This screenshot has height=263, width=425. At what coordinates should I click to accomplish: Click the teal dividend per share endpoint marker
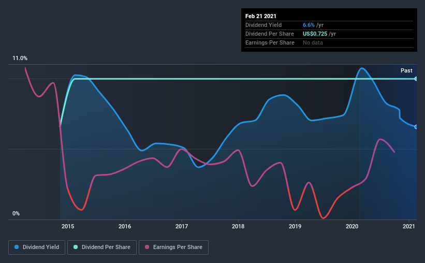point(416,79)
